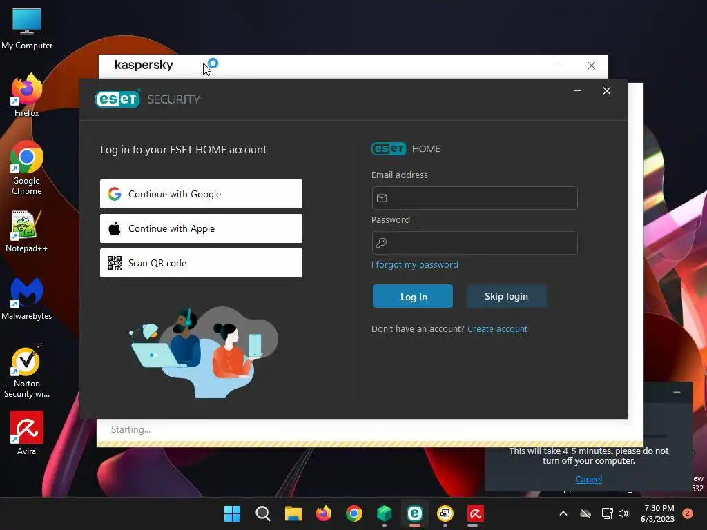Click the Kaspersky logo in title bar
Image resolution: width=707 pixels, height=530 pixels.
point(144,65)
